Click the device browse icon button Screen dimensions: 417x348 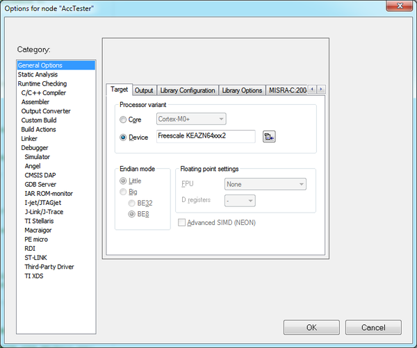pos(270,137)
